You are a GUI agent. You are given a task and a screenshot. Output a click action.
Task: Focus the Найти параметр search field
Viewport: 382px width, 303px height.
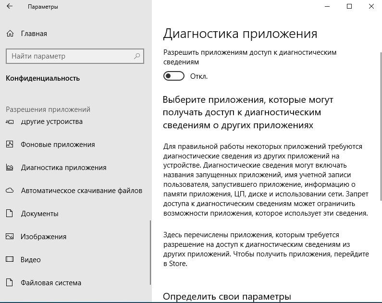pyautogui.click(x=75, y=56)
